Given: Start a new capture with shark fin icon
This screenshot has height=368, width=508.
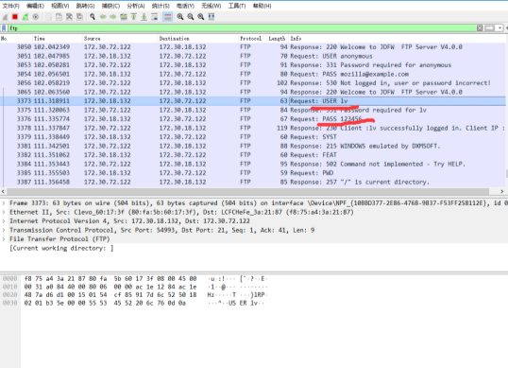Looking at the screenshot, I should point(5,17).
